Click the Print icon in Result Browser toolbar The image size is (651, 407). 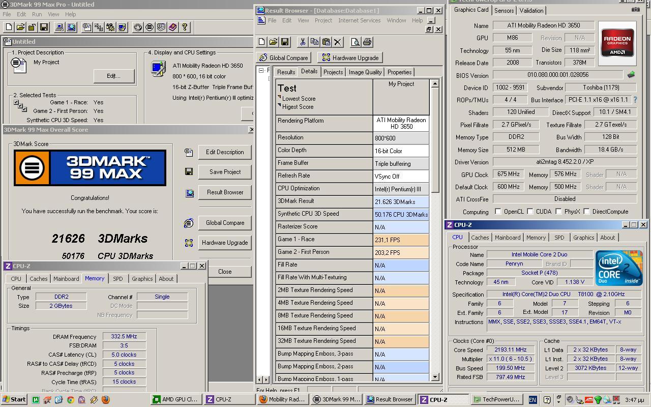(367, 42)
